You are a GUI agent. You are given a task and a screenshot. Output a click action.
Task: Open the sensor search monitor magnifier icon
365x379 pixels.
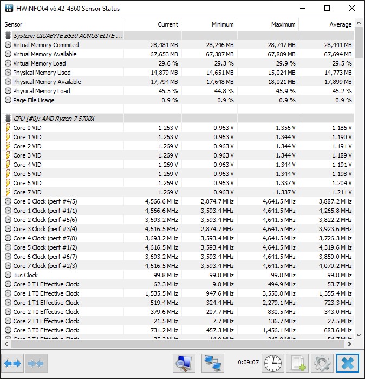pos(184,363)
